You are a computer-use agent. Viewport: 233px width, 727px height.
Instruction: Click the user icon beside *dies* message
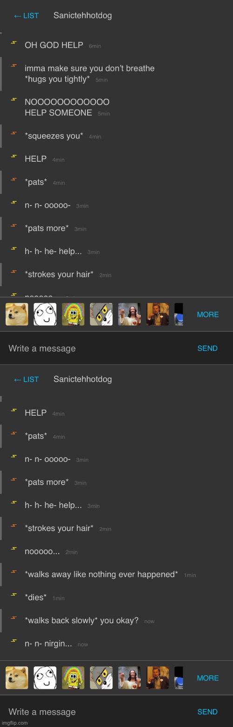(x=14, y=595)
